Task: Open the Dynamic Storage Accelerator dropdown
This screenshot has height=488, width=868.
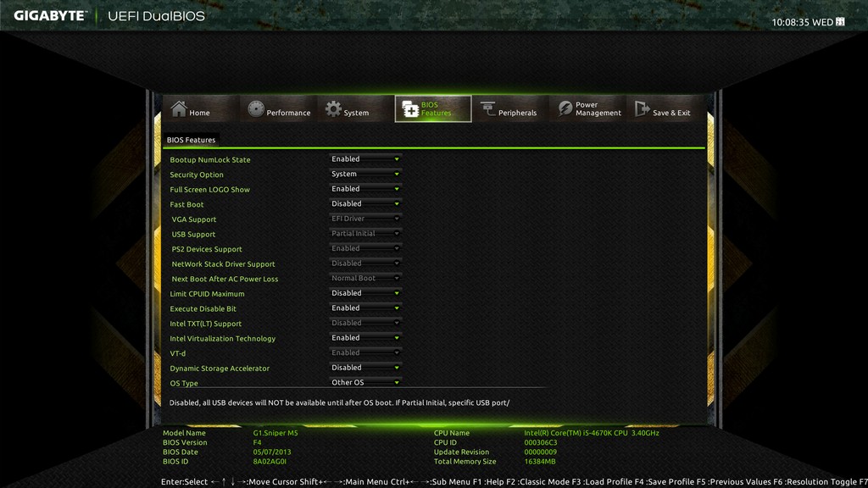Action: click(365, 368)
